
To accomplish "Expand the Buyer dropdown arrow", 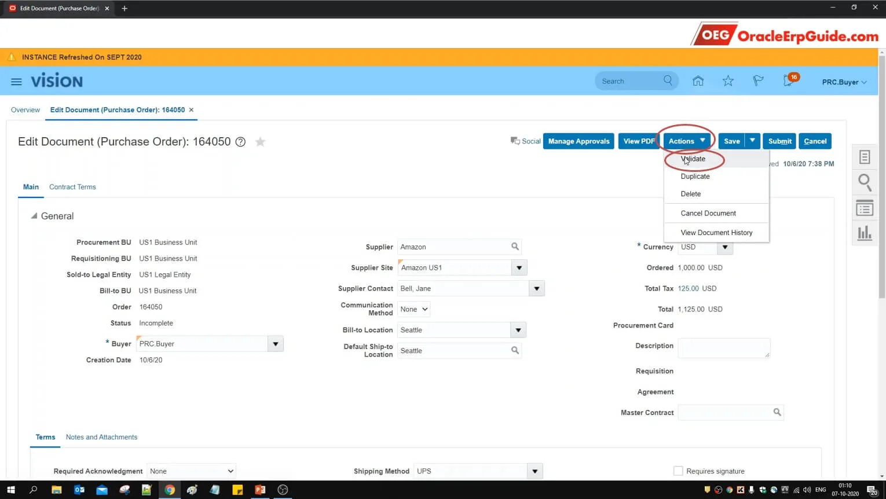I will [x=276, y=344].
